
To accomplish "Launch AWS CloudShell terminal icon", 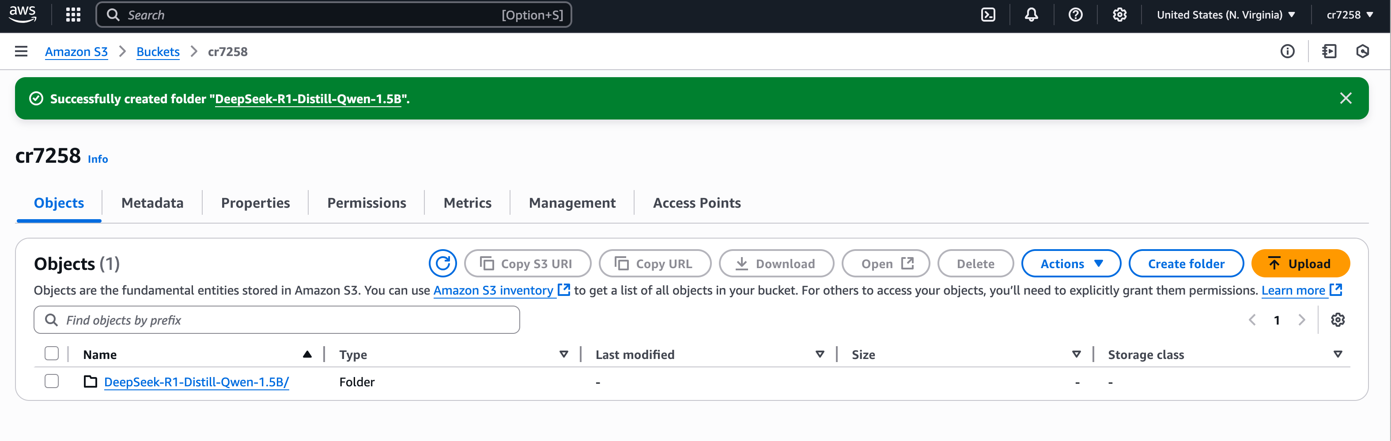I will (988, 15).
